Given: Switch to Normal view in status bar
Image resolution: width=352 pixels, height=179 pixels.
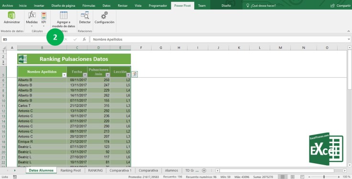Looking at the screenshot, I should [283, 177].
